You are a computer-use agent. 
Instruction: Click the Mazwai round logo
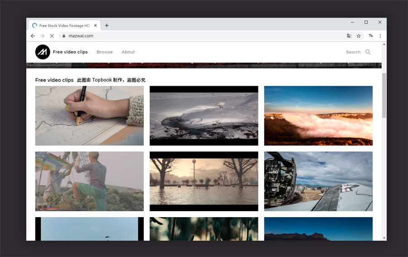point(43,52)
